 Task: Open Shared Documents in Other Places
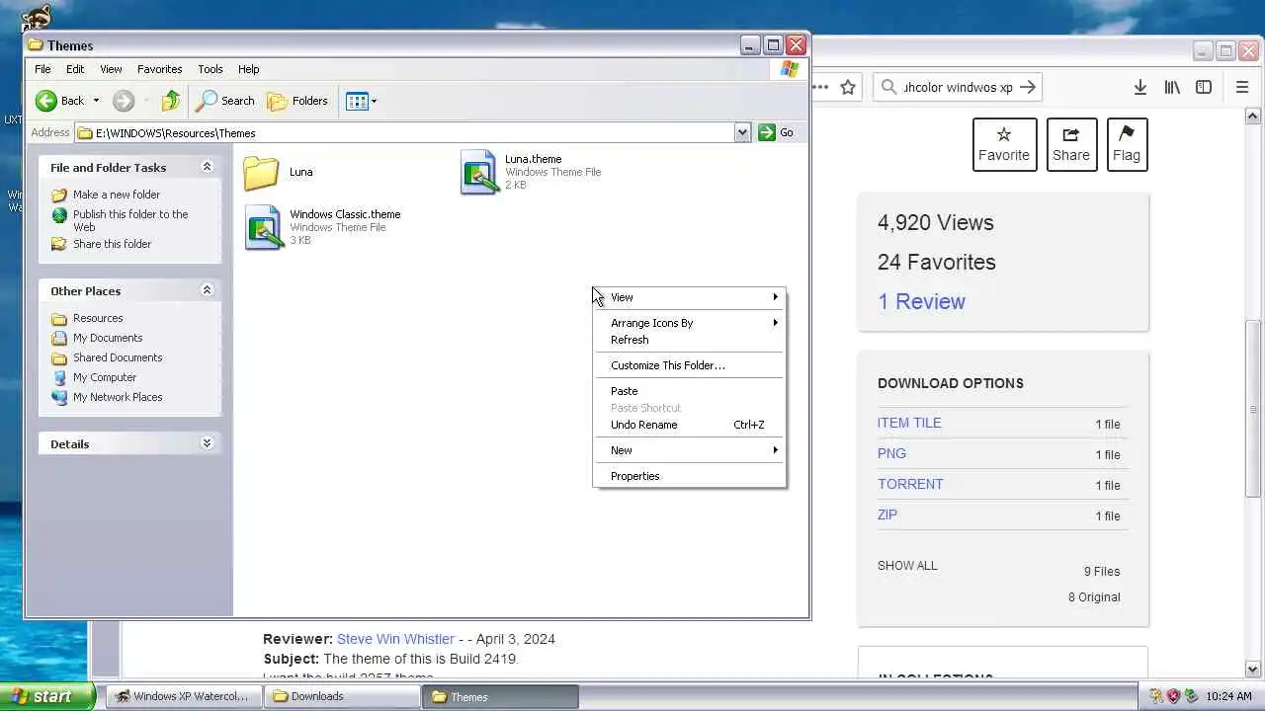117,357
